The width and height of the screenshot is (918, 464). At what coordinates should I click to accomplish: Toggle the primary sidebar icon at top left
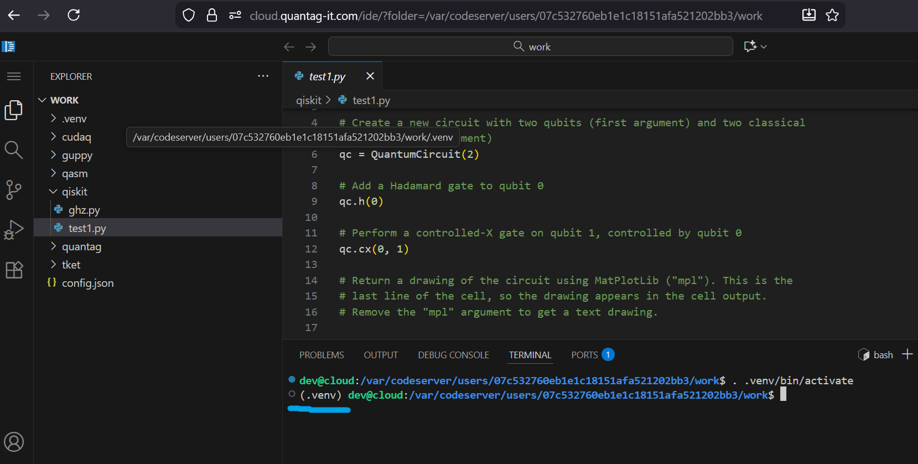point(8,47)
